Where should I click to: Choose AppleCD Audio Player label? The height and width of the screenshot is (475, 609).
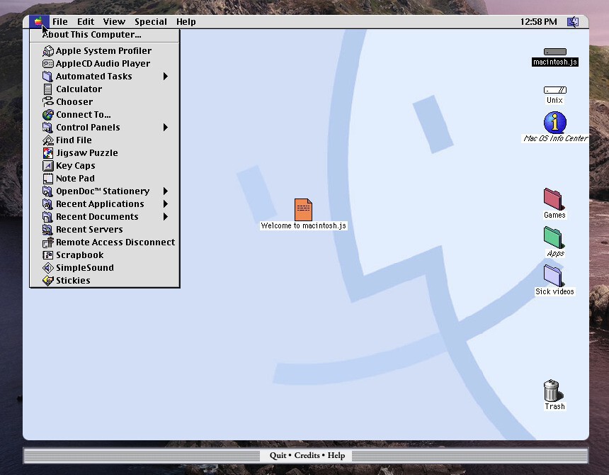click(103, 63)
